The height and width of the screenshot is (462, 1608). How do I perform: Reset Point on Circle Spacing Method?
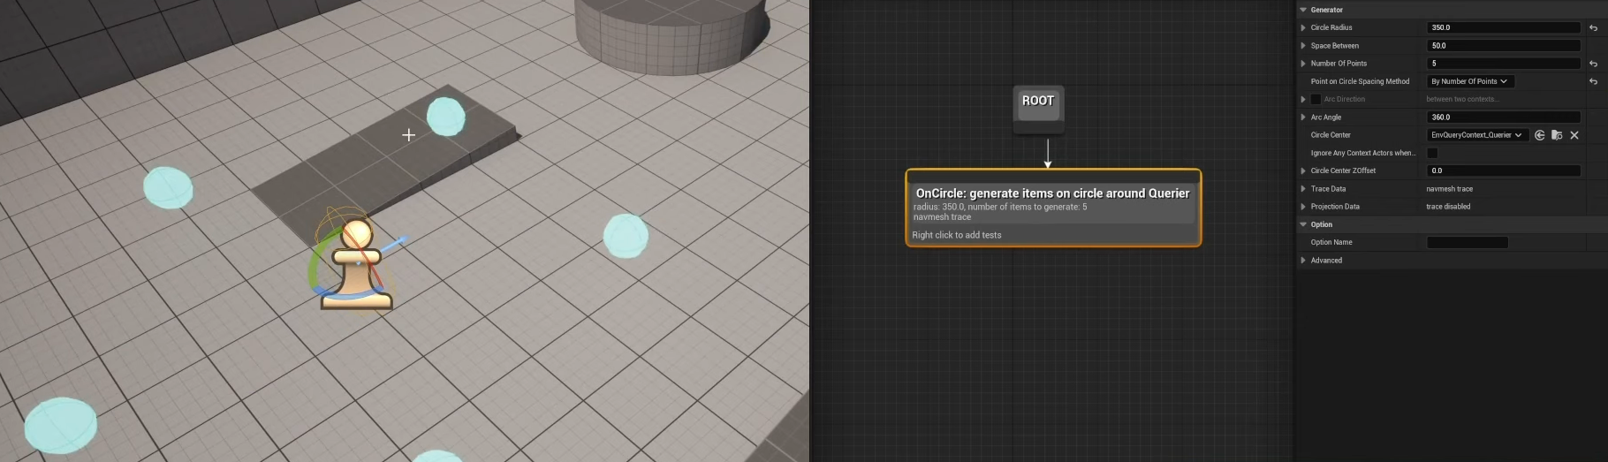[x=1593, y=81]
